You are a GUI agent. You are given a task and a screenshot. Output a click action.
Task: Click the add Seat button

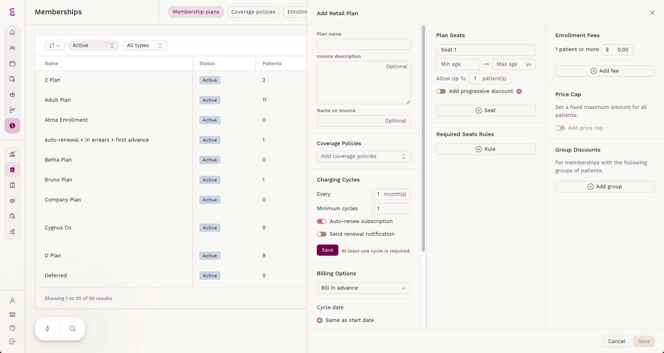[486, 110]
